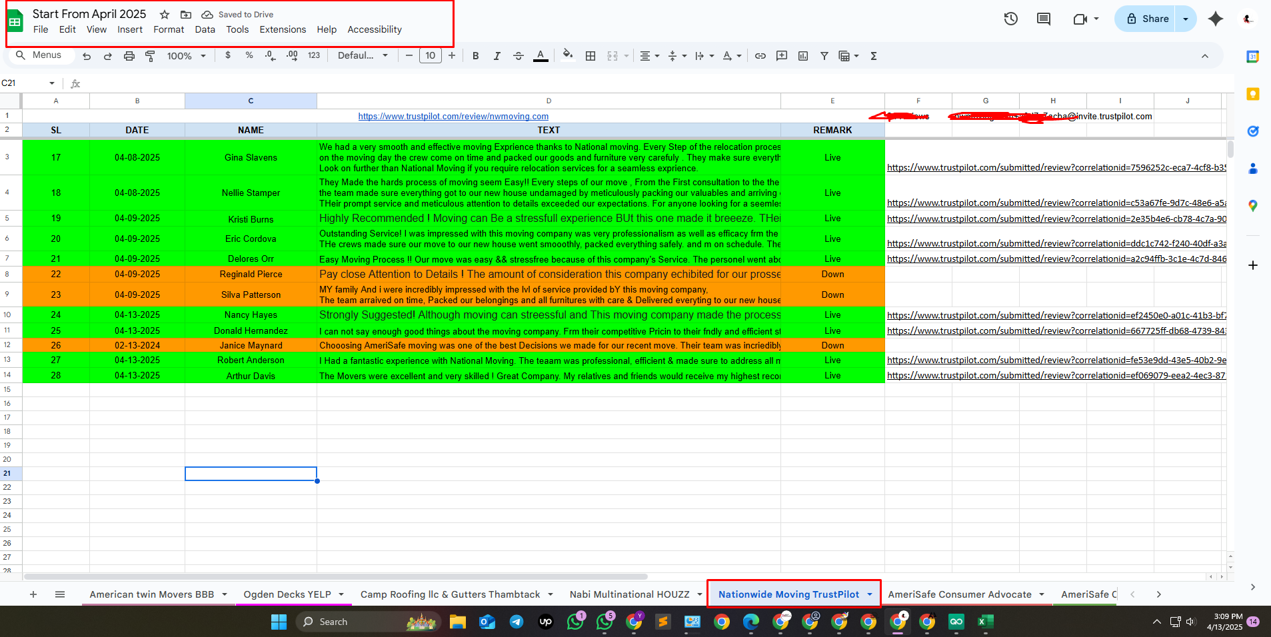Click the font size input field

coord(431,56)
